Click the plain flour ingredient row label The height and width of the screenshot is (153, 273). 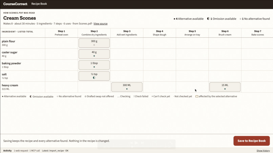point(23,43)
